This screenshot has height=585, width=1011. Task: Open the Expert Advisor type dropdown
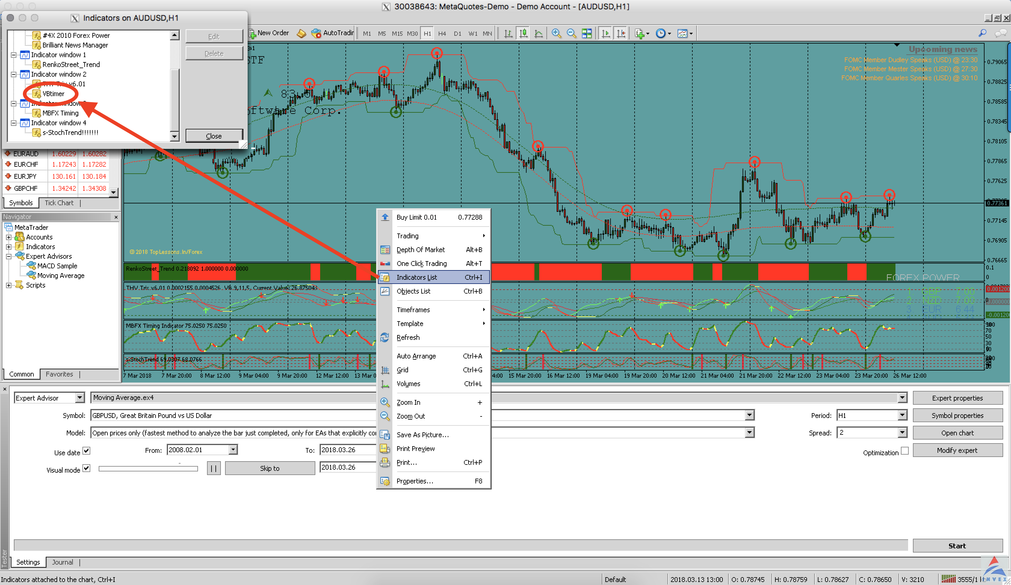(x=80, y=398)
